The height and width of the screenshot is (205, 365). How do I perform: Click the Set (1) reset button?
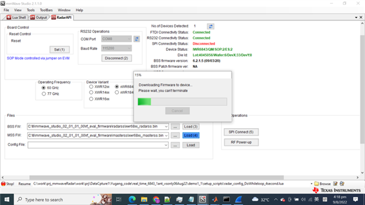pos(59,50)
